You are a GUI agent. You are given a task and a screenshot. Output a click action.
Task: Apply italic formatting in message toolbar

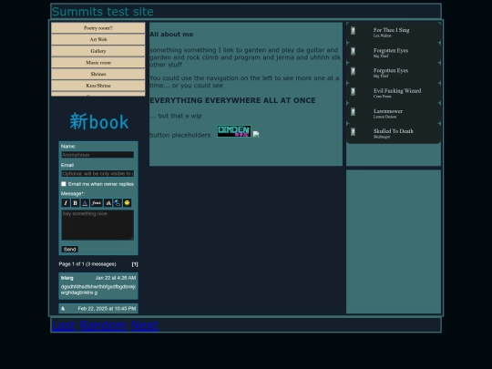[66, 203]
